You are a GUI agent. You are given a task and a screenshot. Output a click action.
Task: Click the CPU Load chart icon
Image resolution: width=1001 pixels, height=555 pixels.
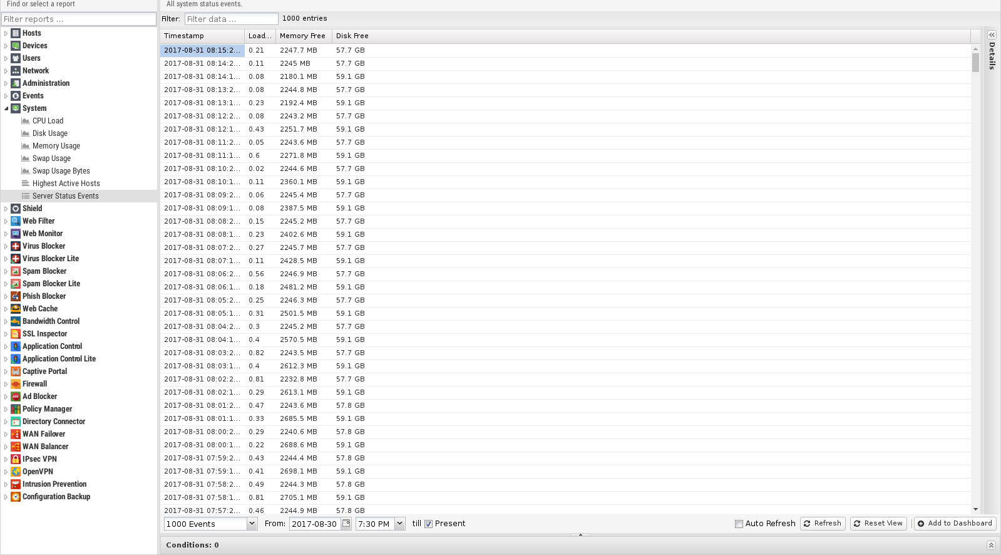[x=26, y=121]
